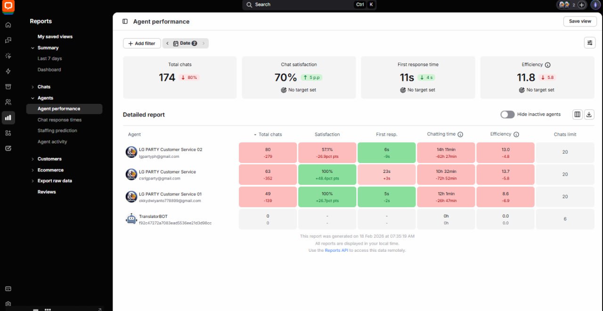The height and width of the screenshot is (311, 603).
Task: Toggle Hide inactive agents switch
Action: [x=507, y=115]
